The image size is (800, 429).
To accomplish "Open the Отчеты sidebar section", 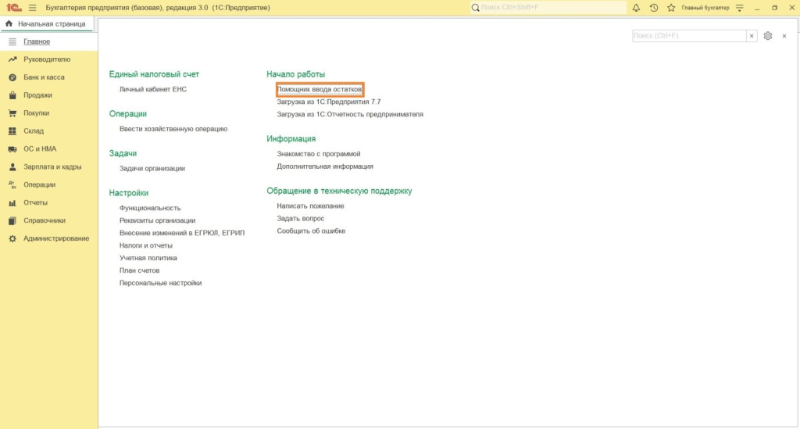I will click(35, 202).
